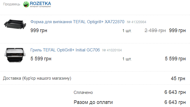Click the Продавець seller label
This screenshot has height=107, width=190.
tap(12, 4)
